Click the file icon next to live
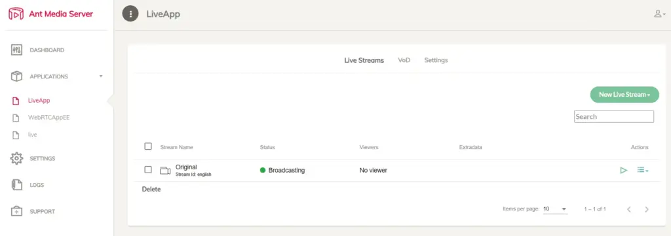 tap(16, 135)
